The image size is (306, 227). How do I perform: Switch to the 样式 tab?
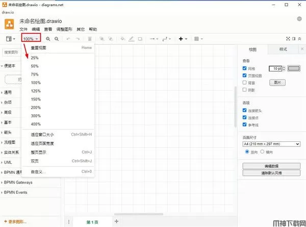click(x=283, y=49)
